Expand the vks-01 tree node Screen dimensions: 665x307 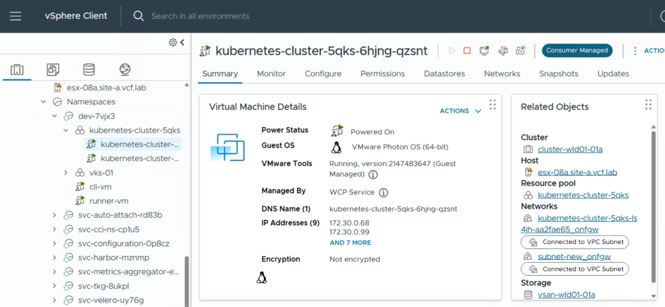[66, 173]
